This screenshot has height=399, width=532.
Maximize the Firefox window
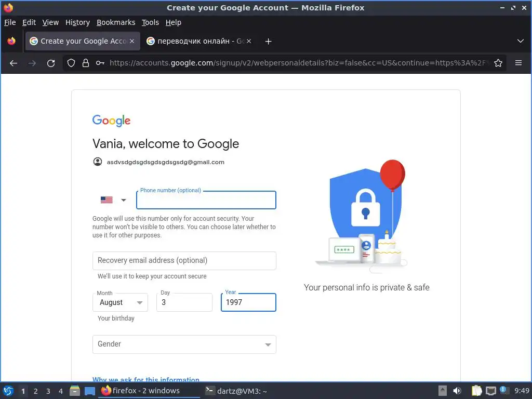513,7
